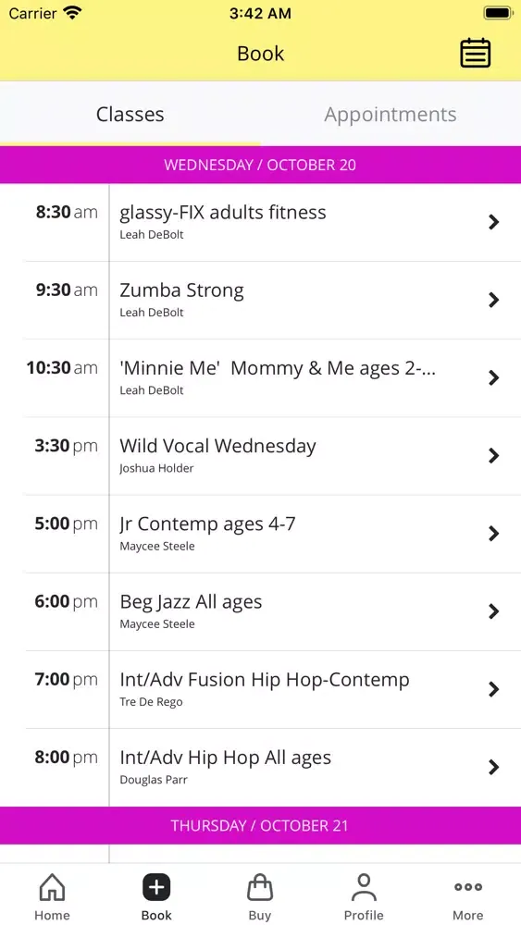Tap the Wednesday / October 20 header
Viewport: 521px width, 925px height.
coord(260,165)
